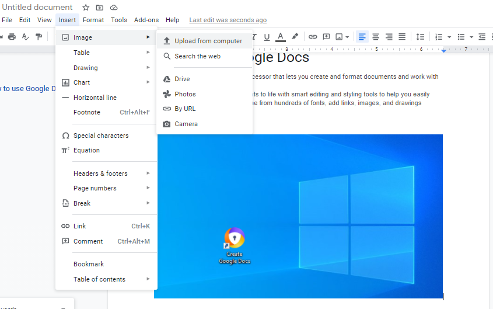Open the text color picker

(x=281, y=37)
